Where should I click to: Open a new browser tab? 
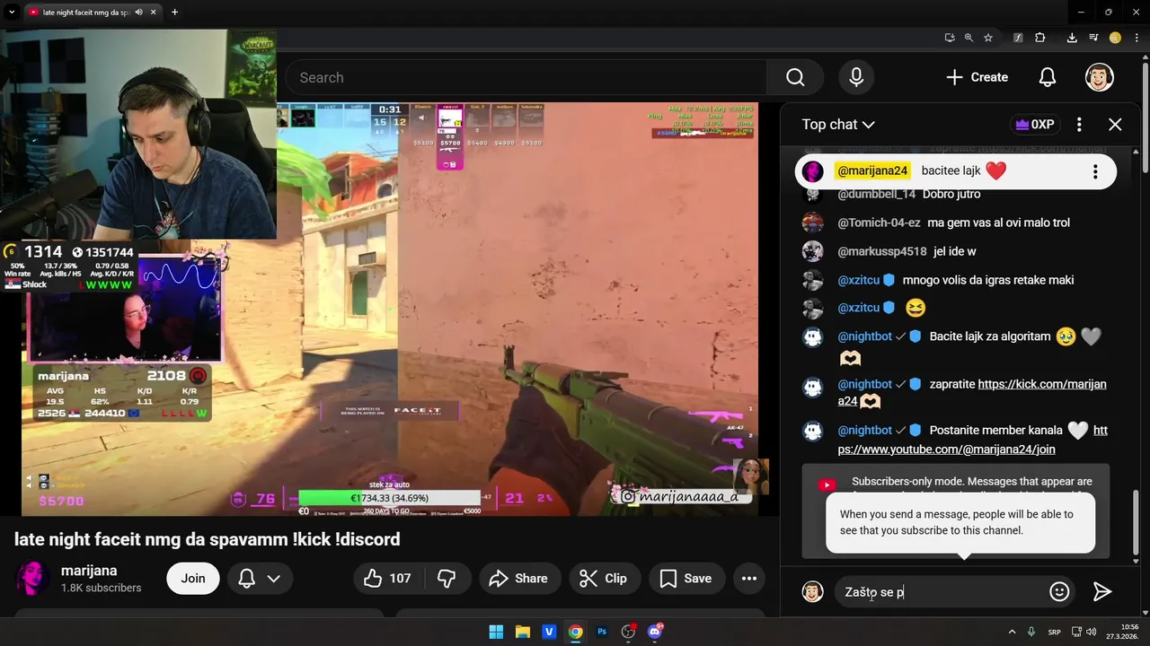[x=174, y=13]
